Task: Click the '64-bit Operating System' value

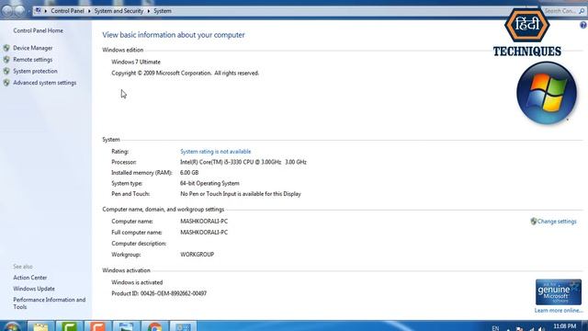Action: click(209, 184)
